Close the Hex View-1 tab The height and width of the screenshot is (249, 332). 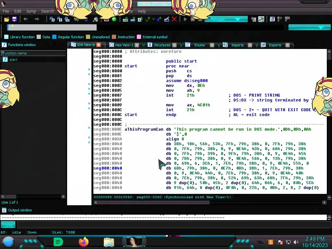click(x=137, y=45)
